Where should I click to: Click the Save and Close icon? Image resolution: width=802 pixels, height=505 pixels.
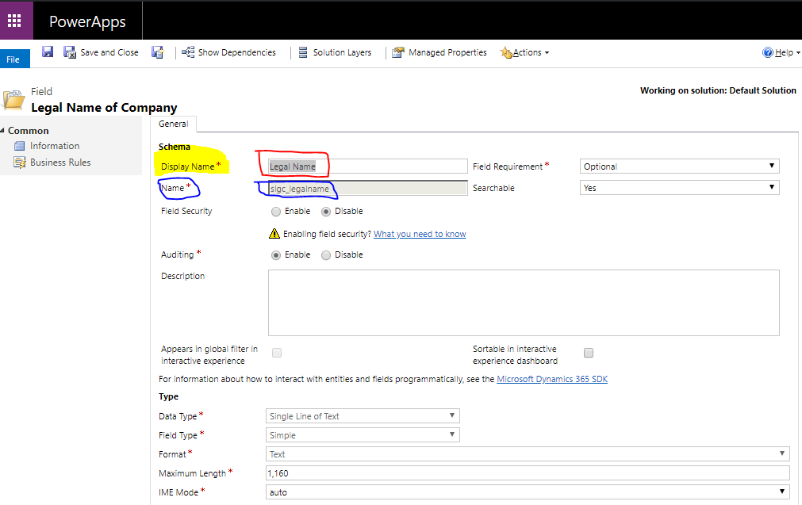[70, 52]
